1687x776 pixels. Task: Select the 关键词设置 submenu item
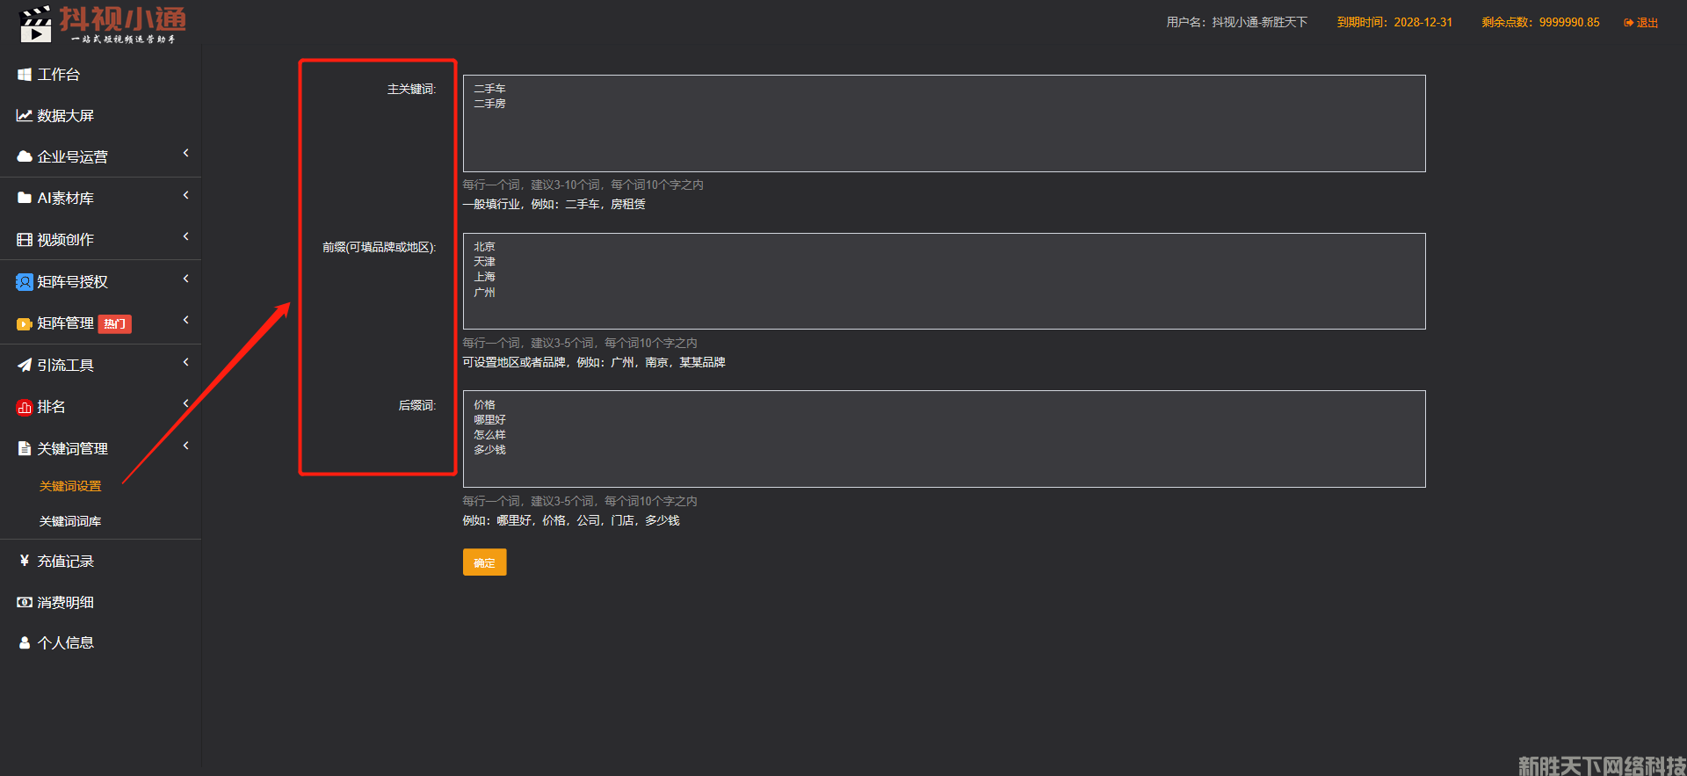click(x=70, y=486)
